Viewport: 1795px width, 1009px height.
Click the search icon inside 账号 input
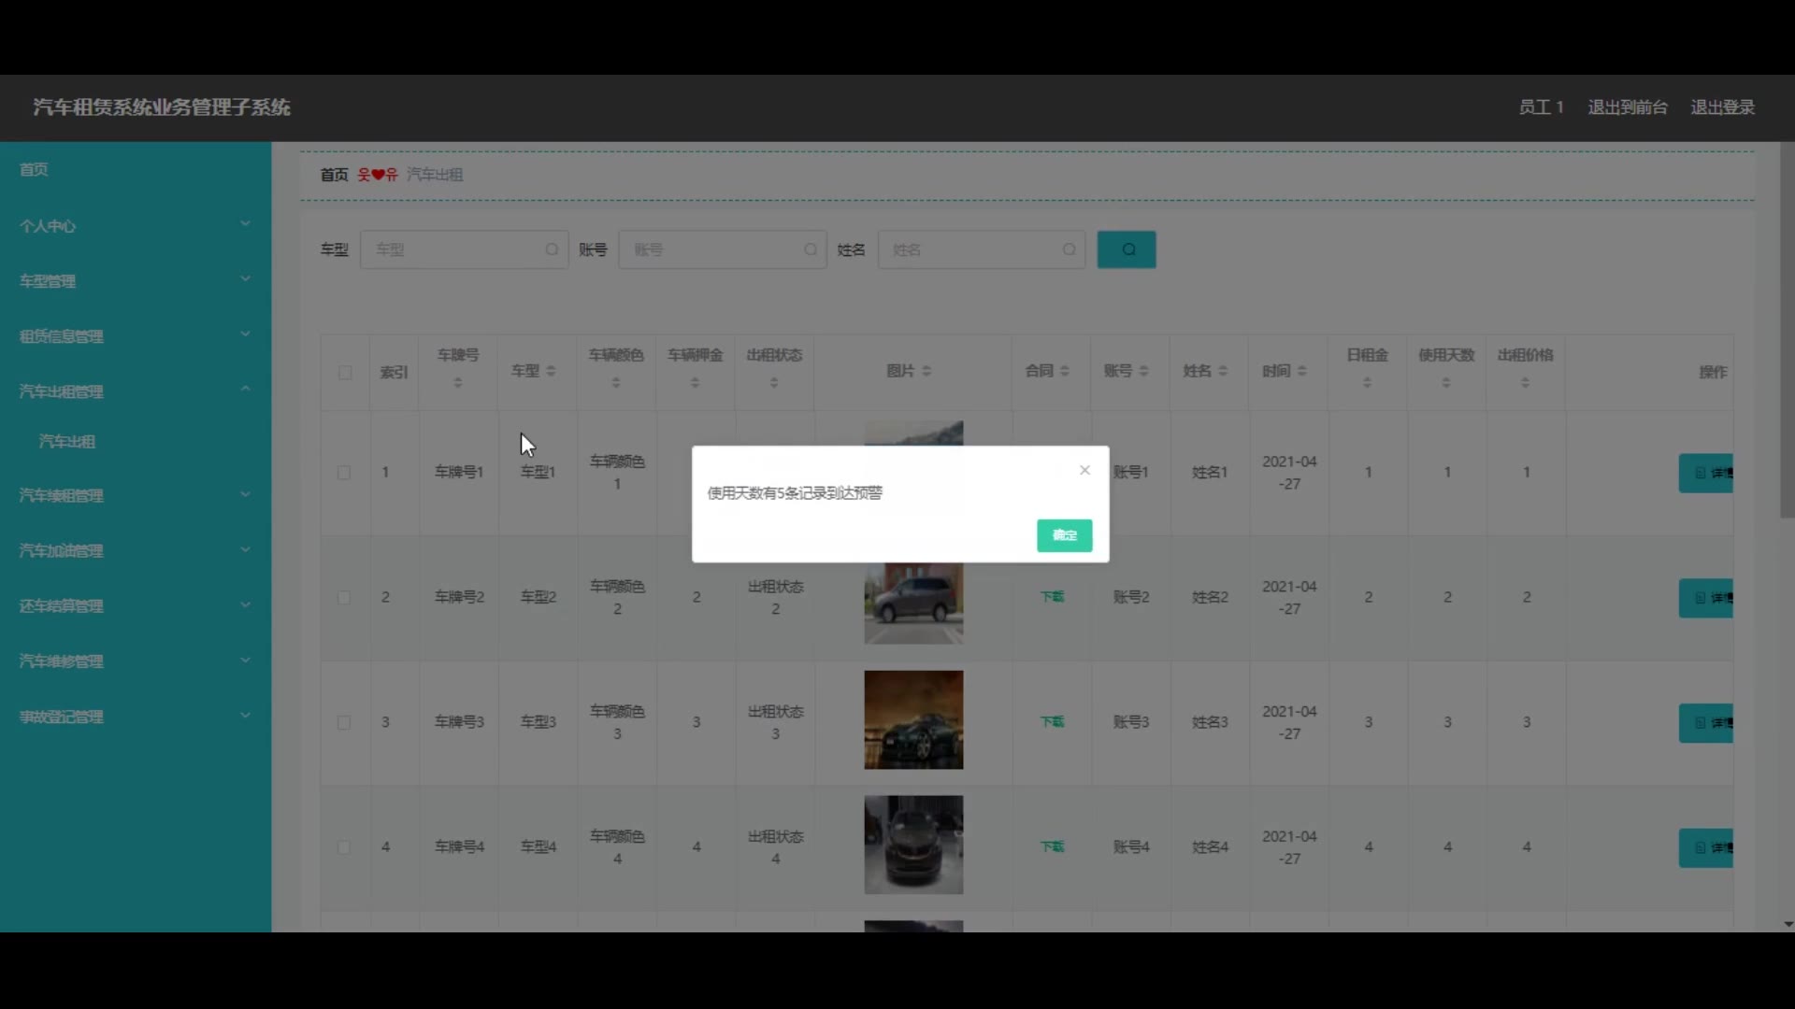[811, 249]
